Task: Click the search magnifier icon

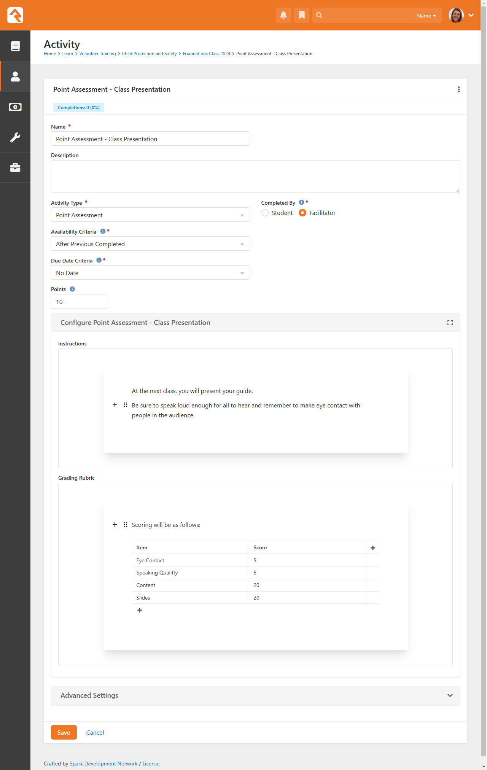Action: [x=319, y=15]
